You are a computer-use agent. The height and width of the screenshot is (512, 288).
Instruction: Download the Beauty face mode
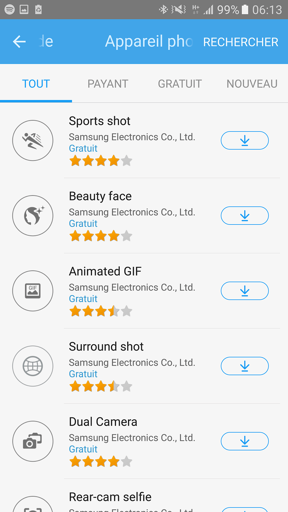click(245, 216)
